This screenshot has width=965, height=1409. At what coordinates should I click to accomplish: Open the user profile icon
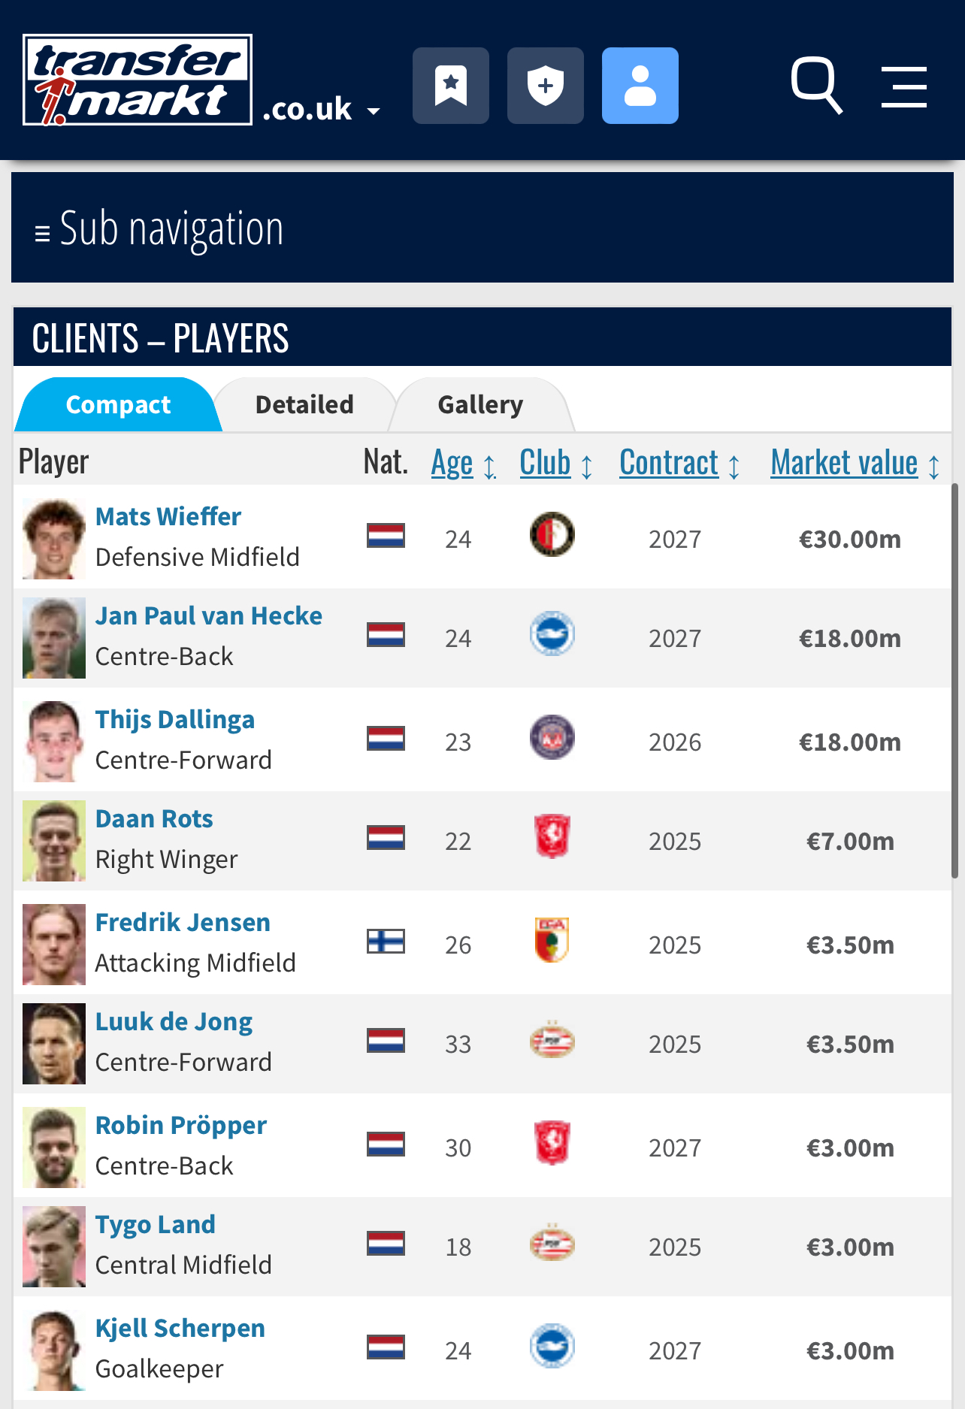pyautogui.click(x=640, y=86)
